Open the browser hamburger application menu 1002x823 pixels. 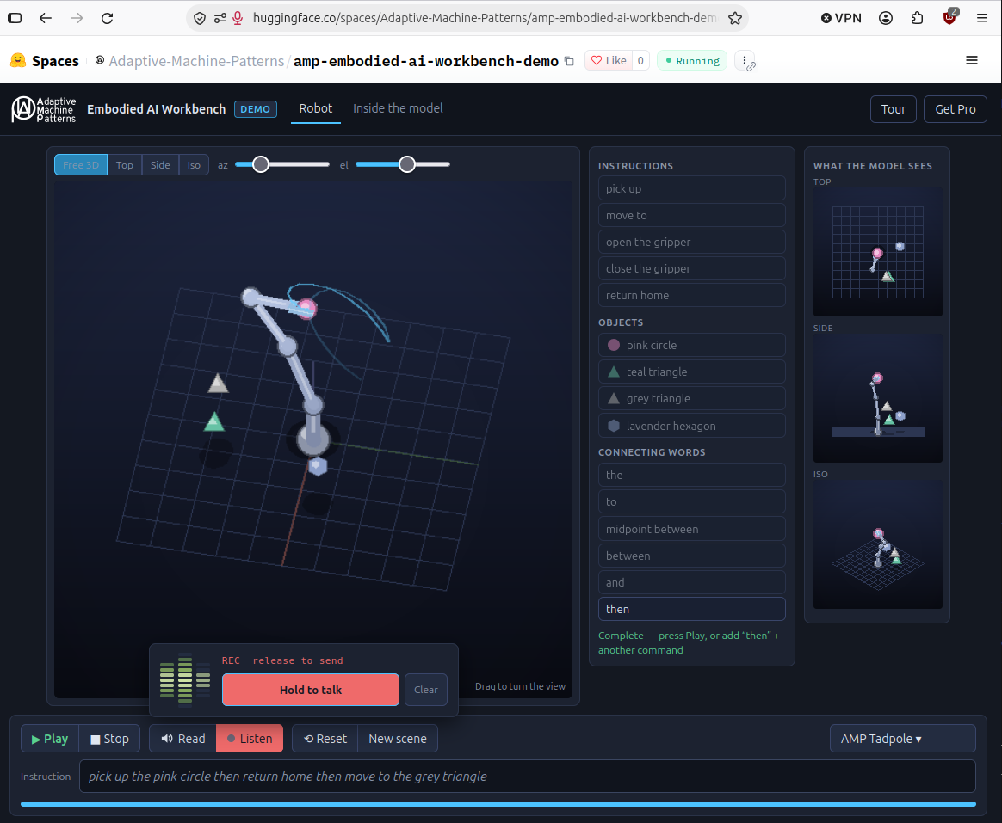click(x=982, y=18)
